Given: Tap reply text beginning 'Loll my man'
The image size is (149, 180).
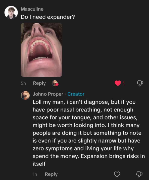Looking at the screenshot, I should coord(89,133).
